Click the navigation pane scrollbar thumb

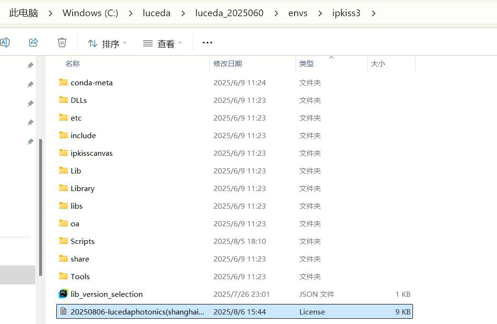(40, 208)
